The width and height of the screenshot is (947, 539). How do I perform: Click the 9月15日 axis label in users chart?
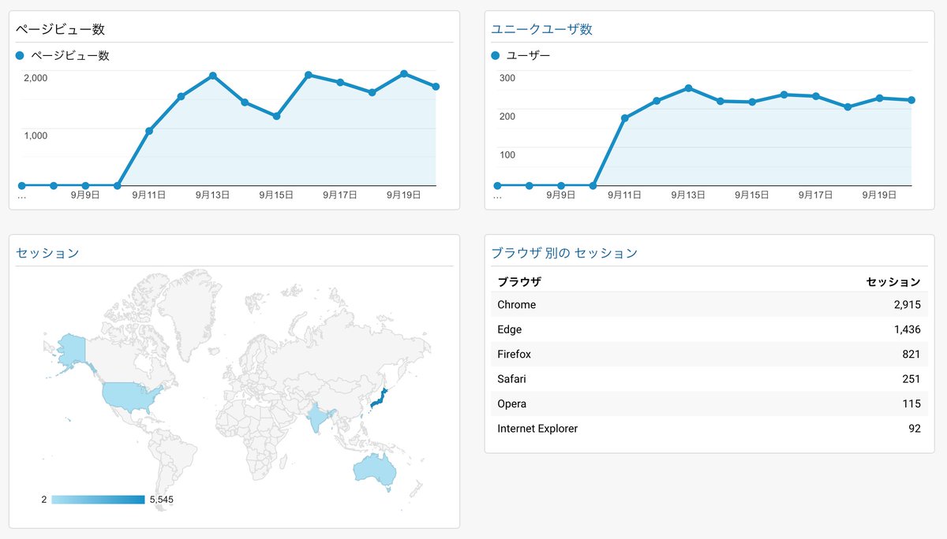[x=751, y=195]
